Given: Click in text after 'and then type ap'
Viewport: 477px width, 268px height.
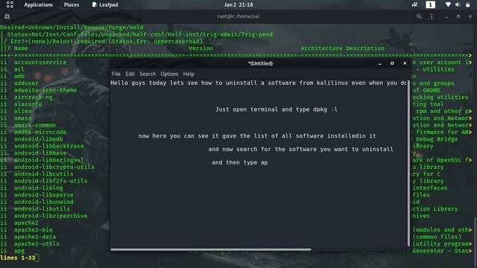Looking at the screenshot, I should click(269, 162).
